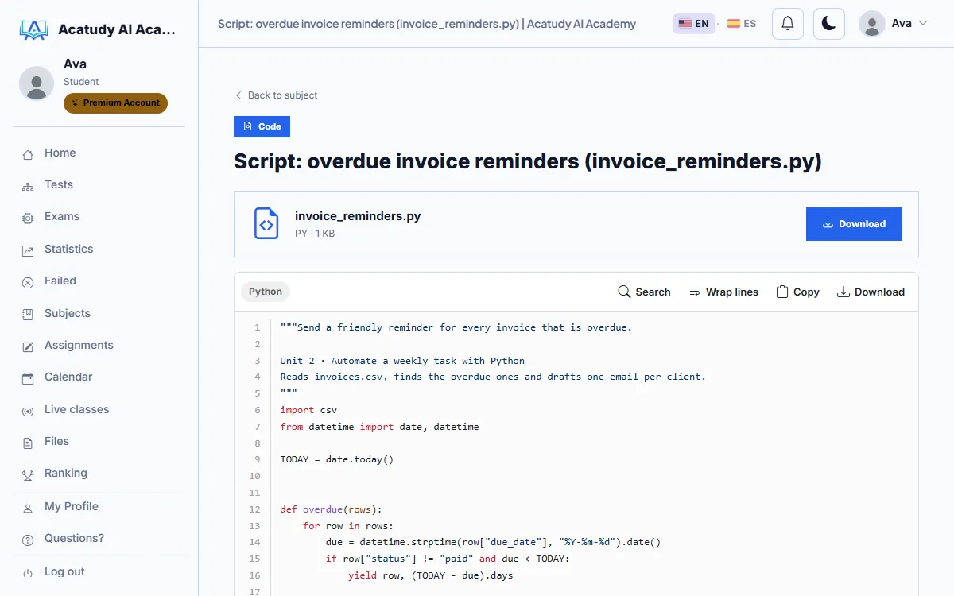
Task: Click the 'from datetime import' line
Action: pyautogui.click(x=379, y=427)
